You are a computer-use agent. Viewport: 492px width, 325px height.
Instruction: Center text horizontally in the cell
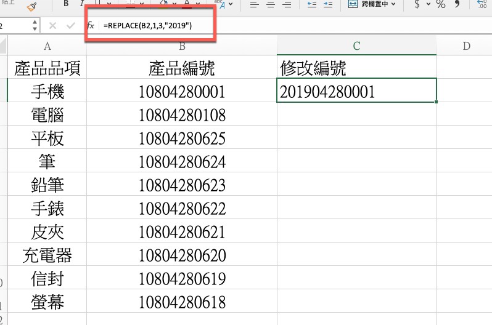click(x=271, y=4)
